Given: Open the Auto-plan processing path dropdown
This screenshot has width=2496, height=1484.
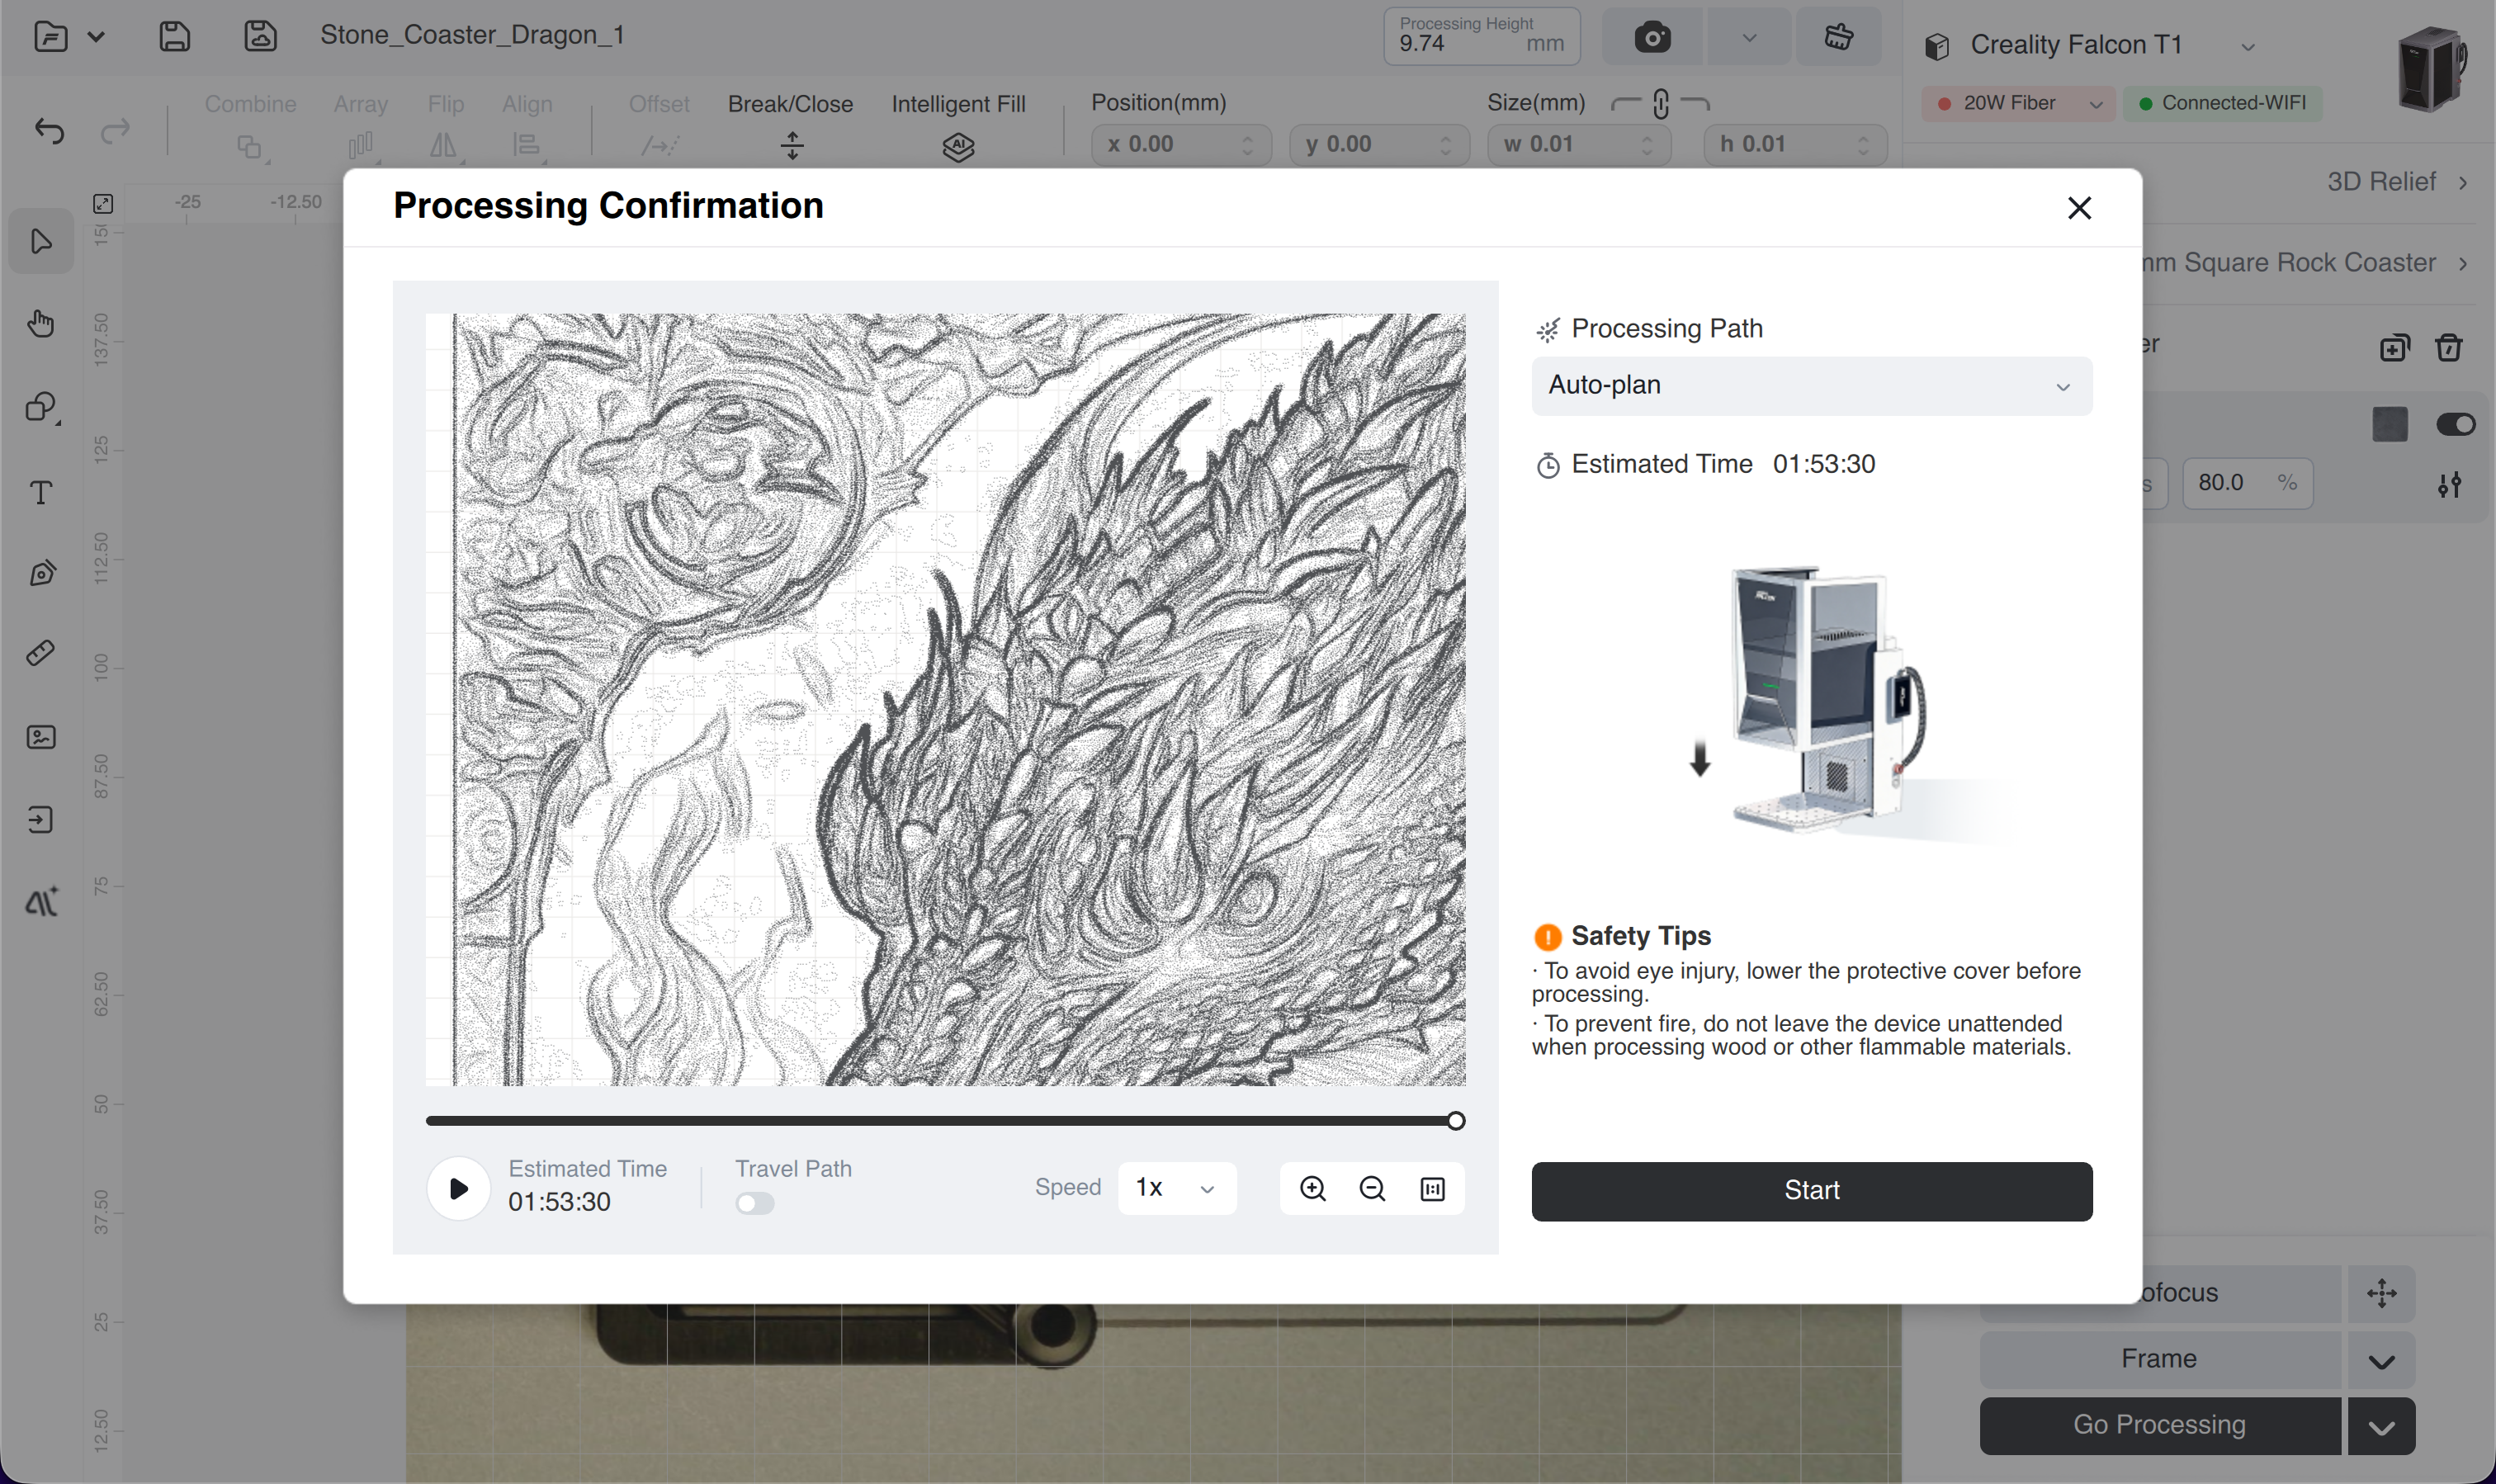Looking at the screenshot, I should tap(1811, 385).
